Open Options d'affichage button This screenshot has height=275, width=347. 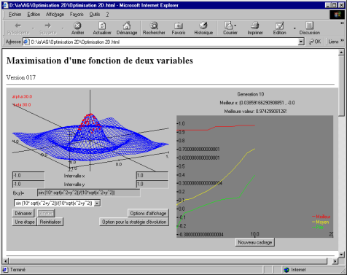point(148,213)
